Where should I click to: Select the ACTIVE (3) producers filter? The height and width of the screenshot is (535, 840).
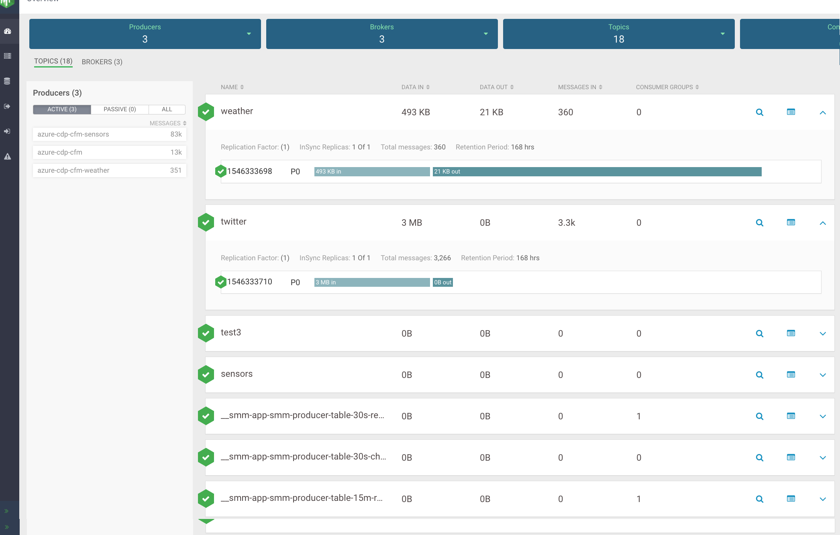click(62, 109)
